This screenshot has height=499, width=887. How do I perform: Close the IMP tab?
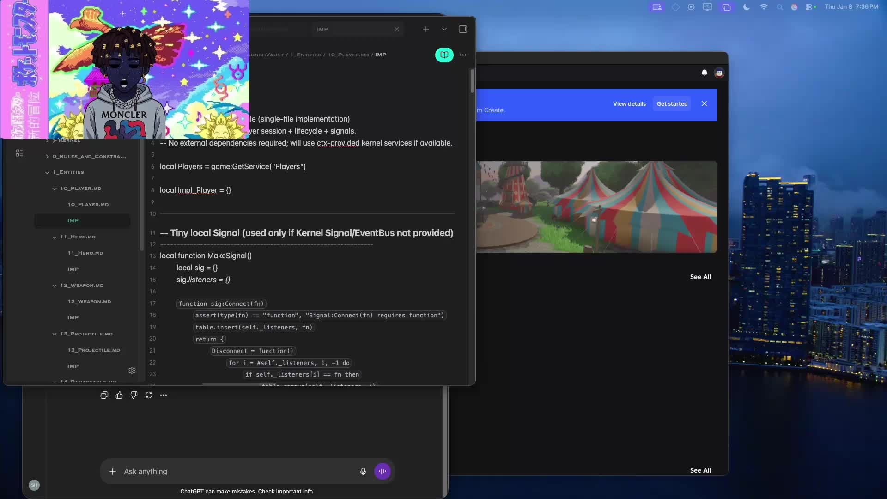pos(396,29)
